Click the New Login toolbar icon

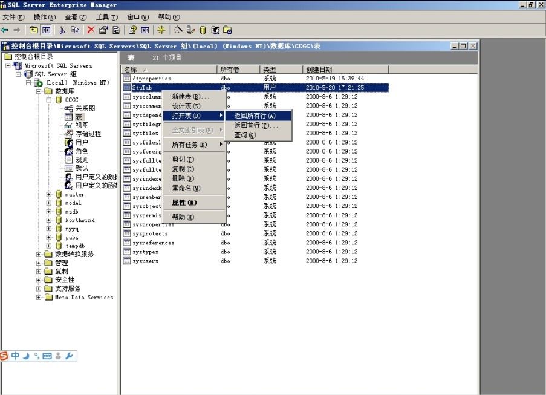(x=215, y=31)
